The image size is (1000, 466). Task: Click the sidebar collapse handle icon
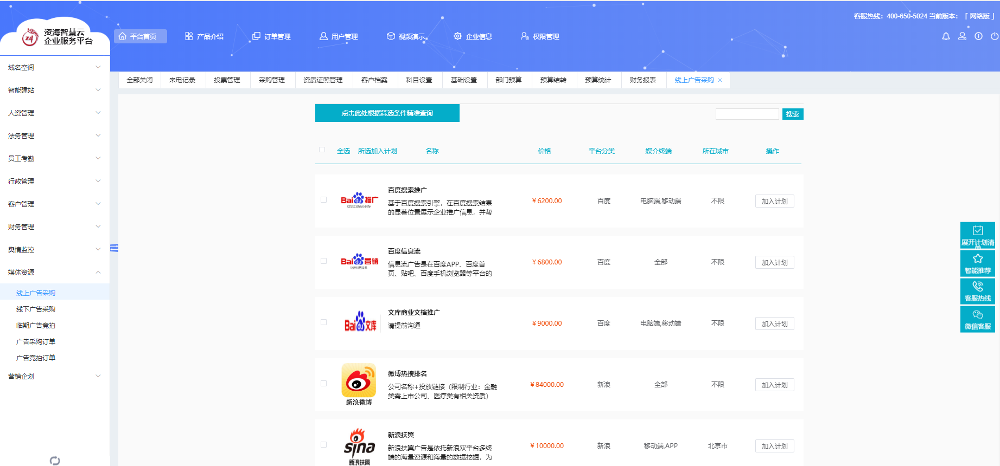pos(114,248)
